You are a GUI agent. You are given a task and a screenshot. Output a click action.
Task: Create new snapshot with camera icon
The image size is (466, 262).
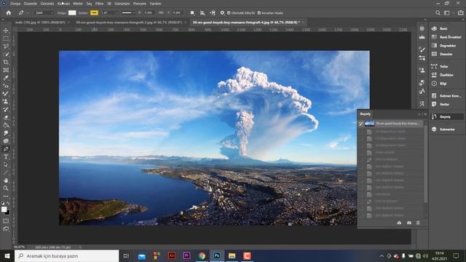(x=409, y=223)
